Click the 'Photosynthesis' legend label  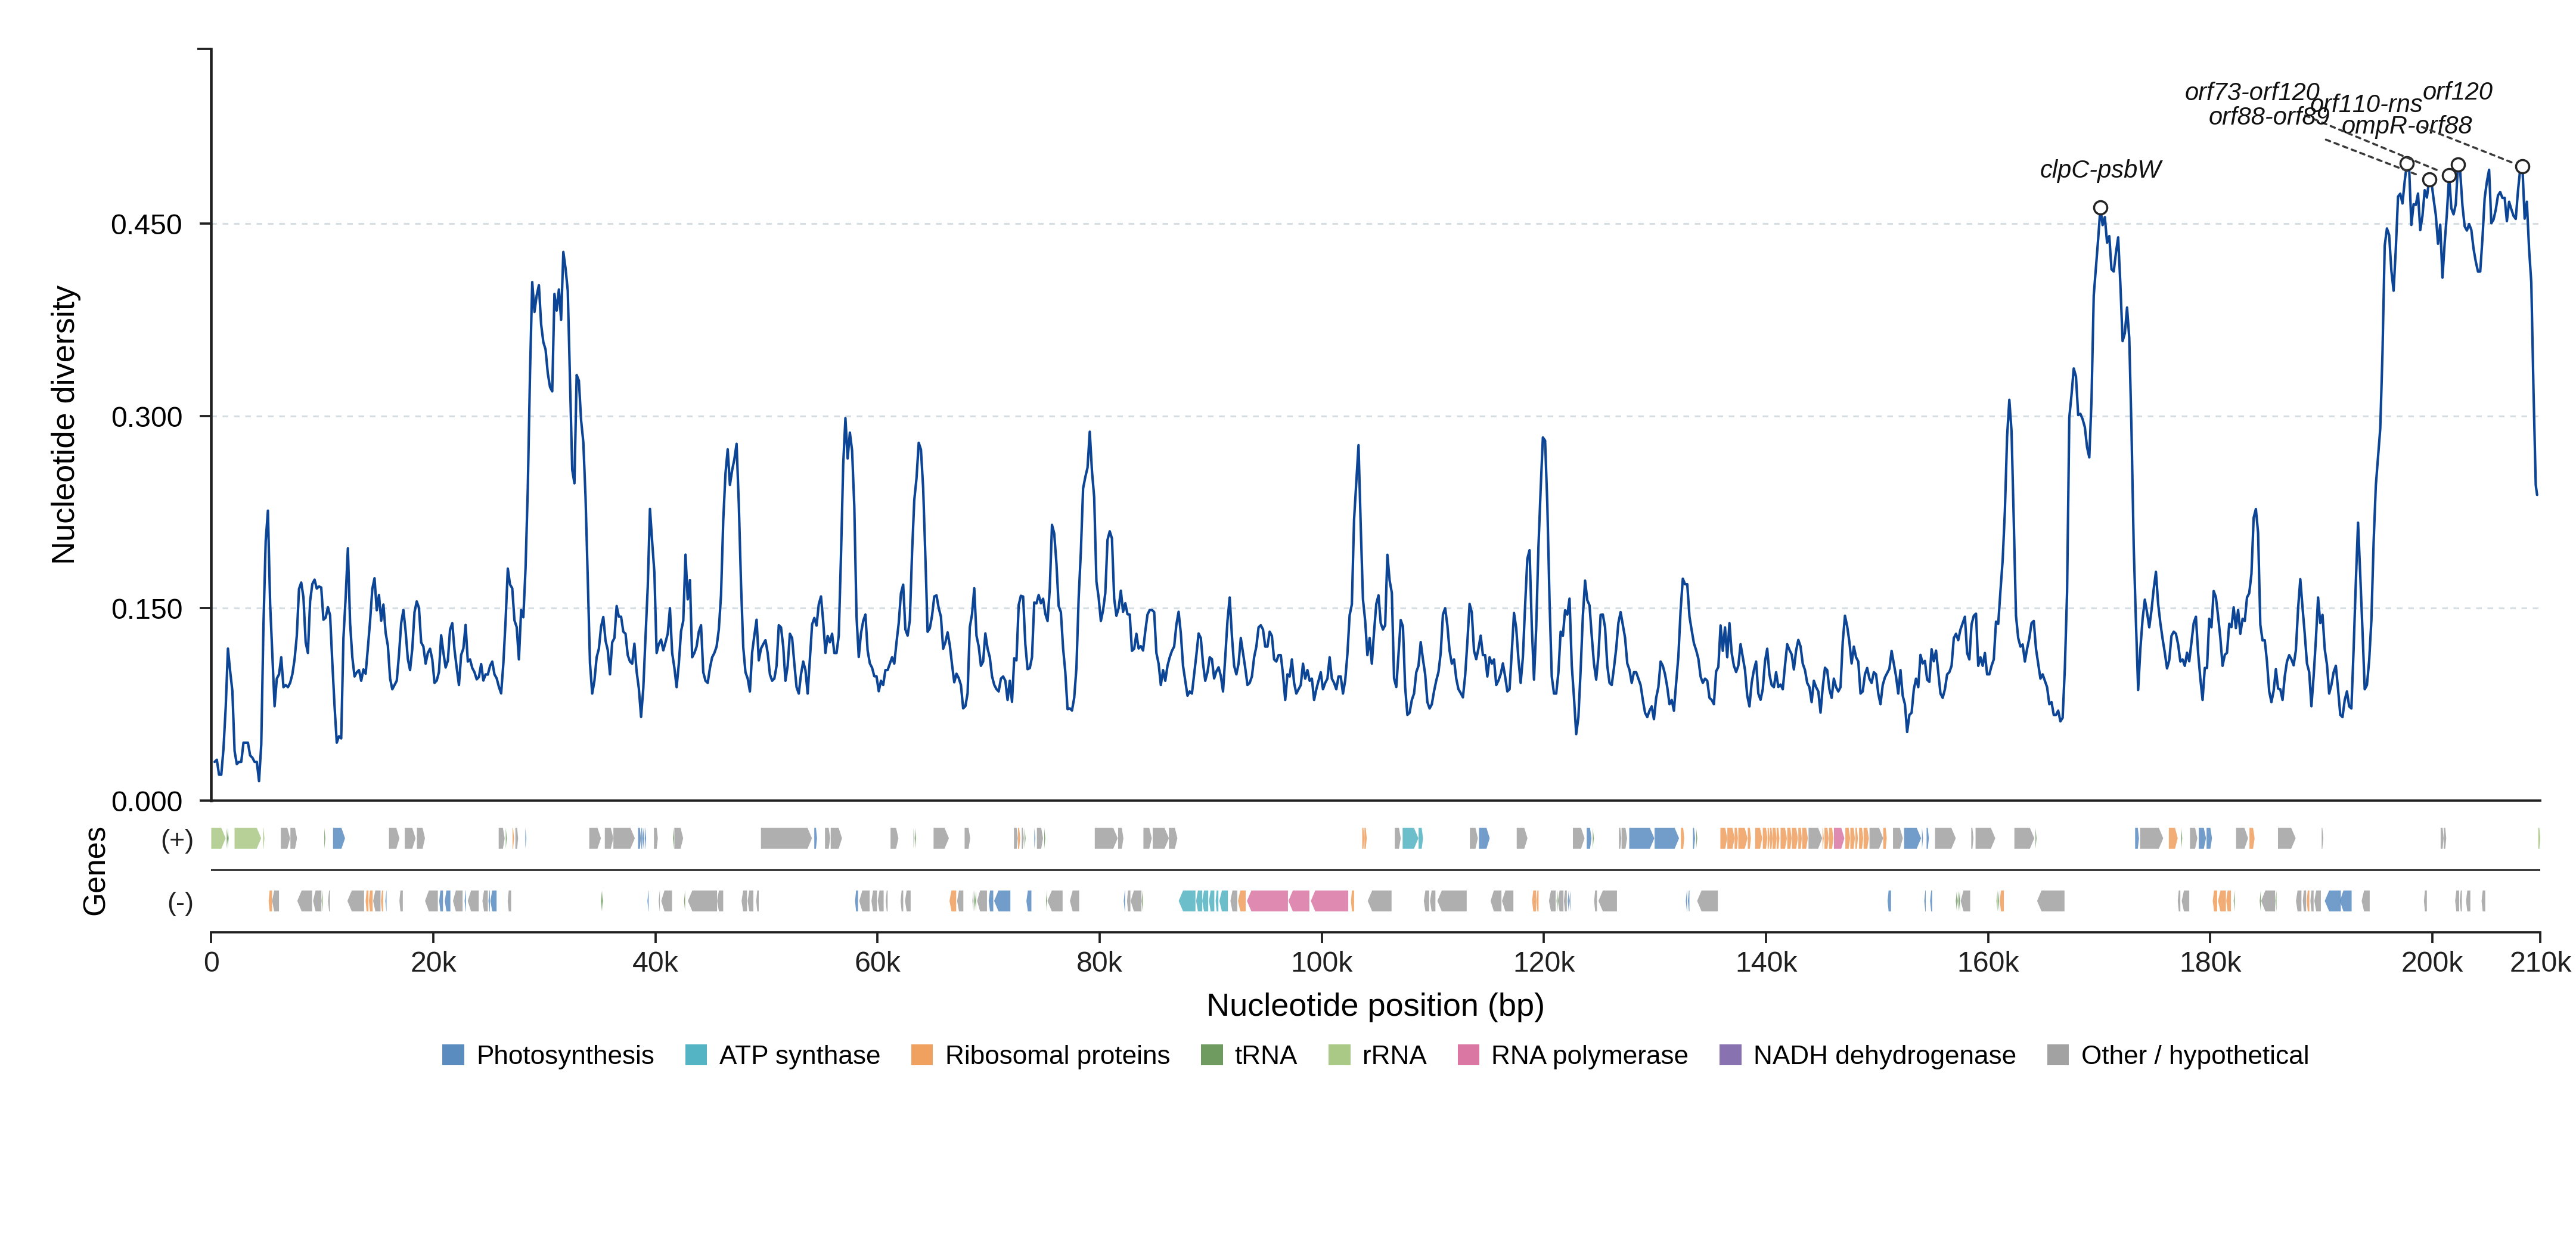[565, 1055]
